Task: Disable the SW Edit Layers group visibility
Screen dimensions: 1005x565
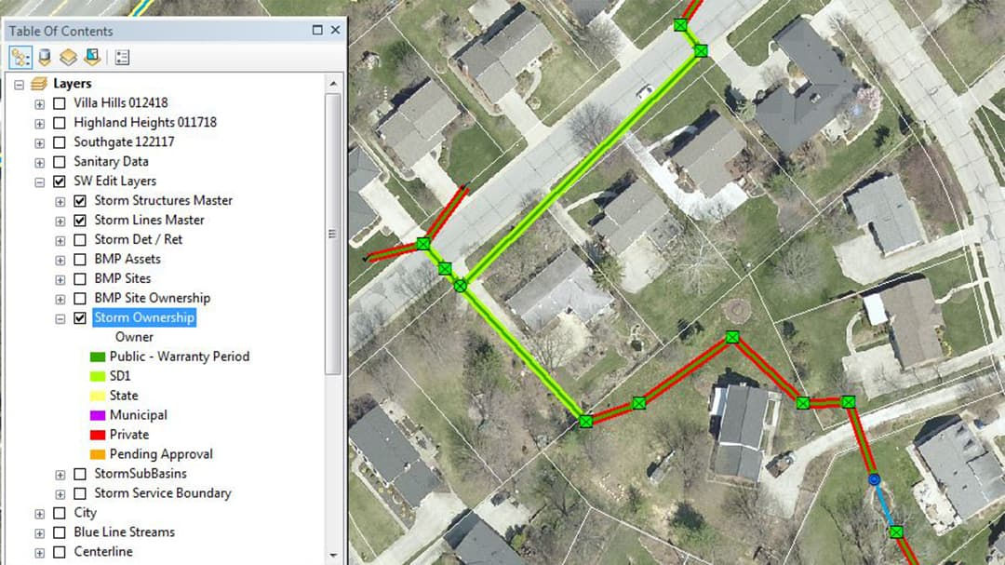Action: pos(59,181)
